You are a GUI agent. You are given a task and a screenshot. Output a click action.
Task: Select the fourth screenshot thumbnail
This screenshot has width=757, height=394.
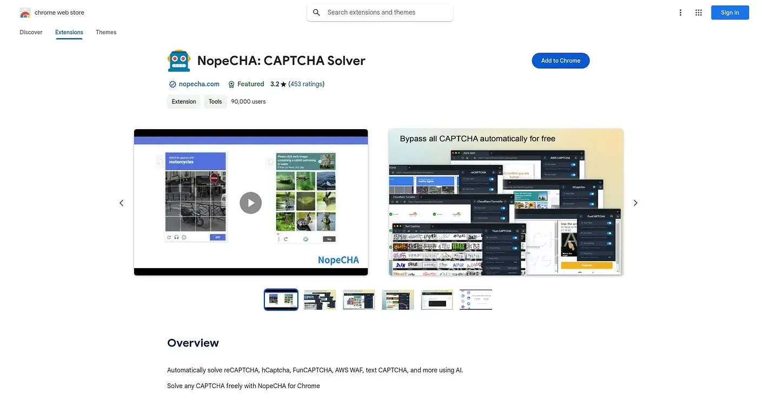(x=398, y=299)
